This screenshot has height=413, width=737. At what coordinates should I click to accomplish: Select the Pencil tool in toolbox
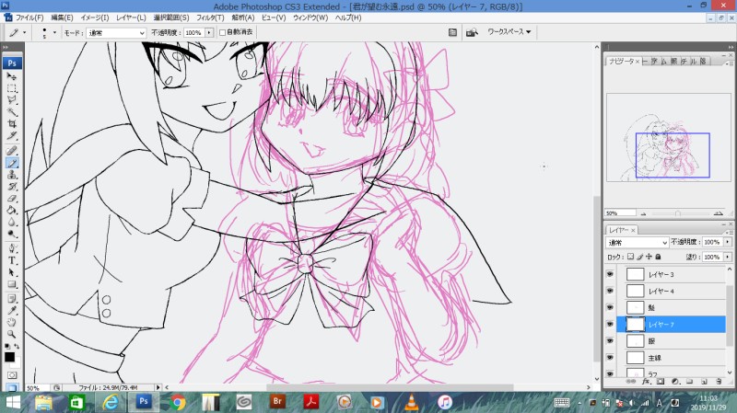12,163
